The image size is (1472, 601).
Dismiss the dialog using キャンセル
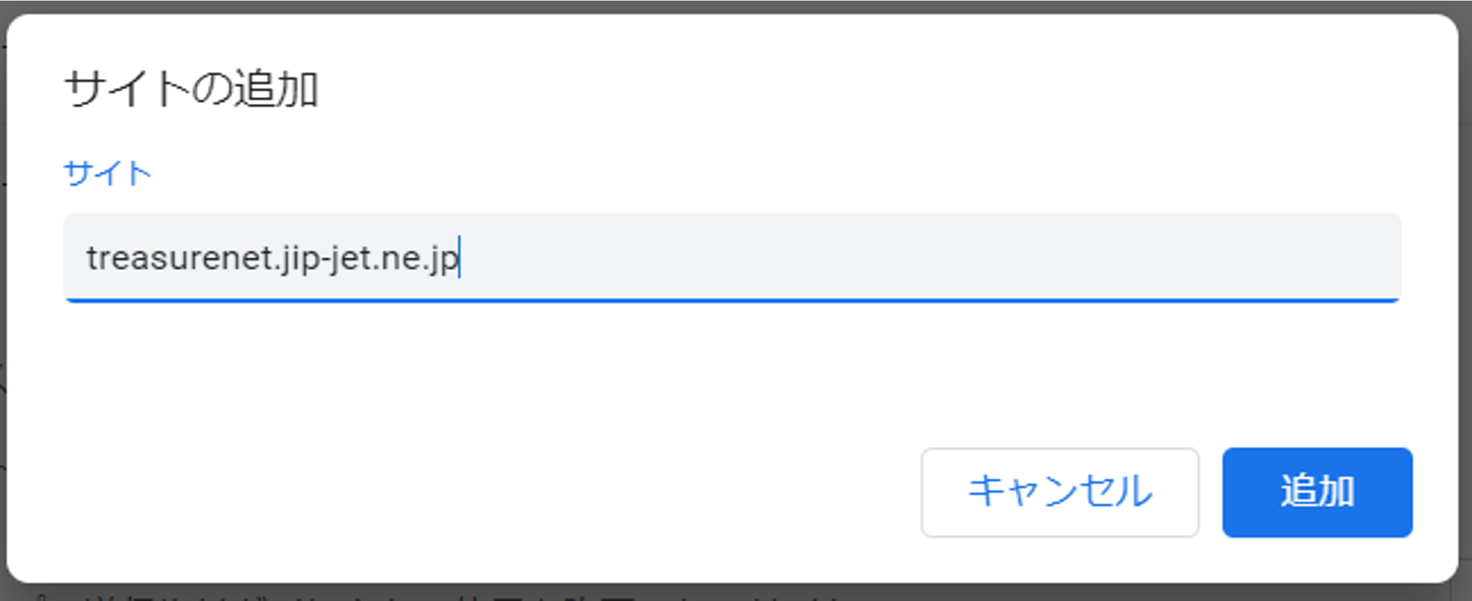click(x=1060, y=492)
